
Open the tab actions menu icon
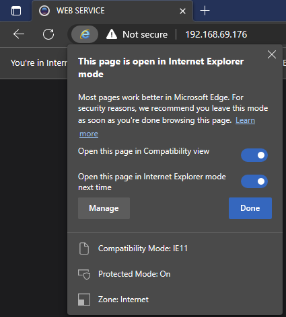coord(16,11)
